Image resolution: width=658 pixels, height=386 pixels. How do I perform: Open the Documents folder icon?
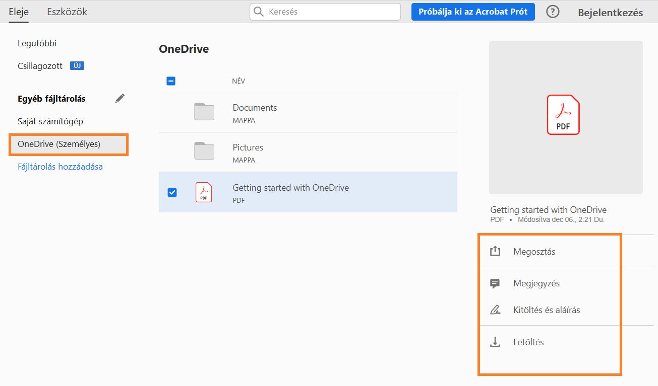[x=204, y=111]
